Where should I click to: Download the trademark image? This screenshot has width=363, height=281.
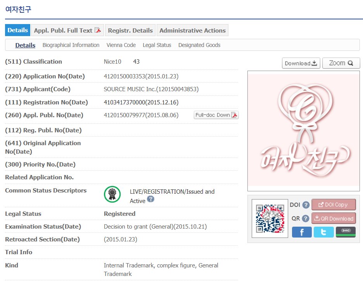point(301,63)
